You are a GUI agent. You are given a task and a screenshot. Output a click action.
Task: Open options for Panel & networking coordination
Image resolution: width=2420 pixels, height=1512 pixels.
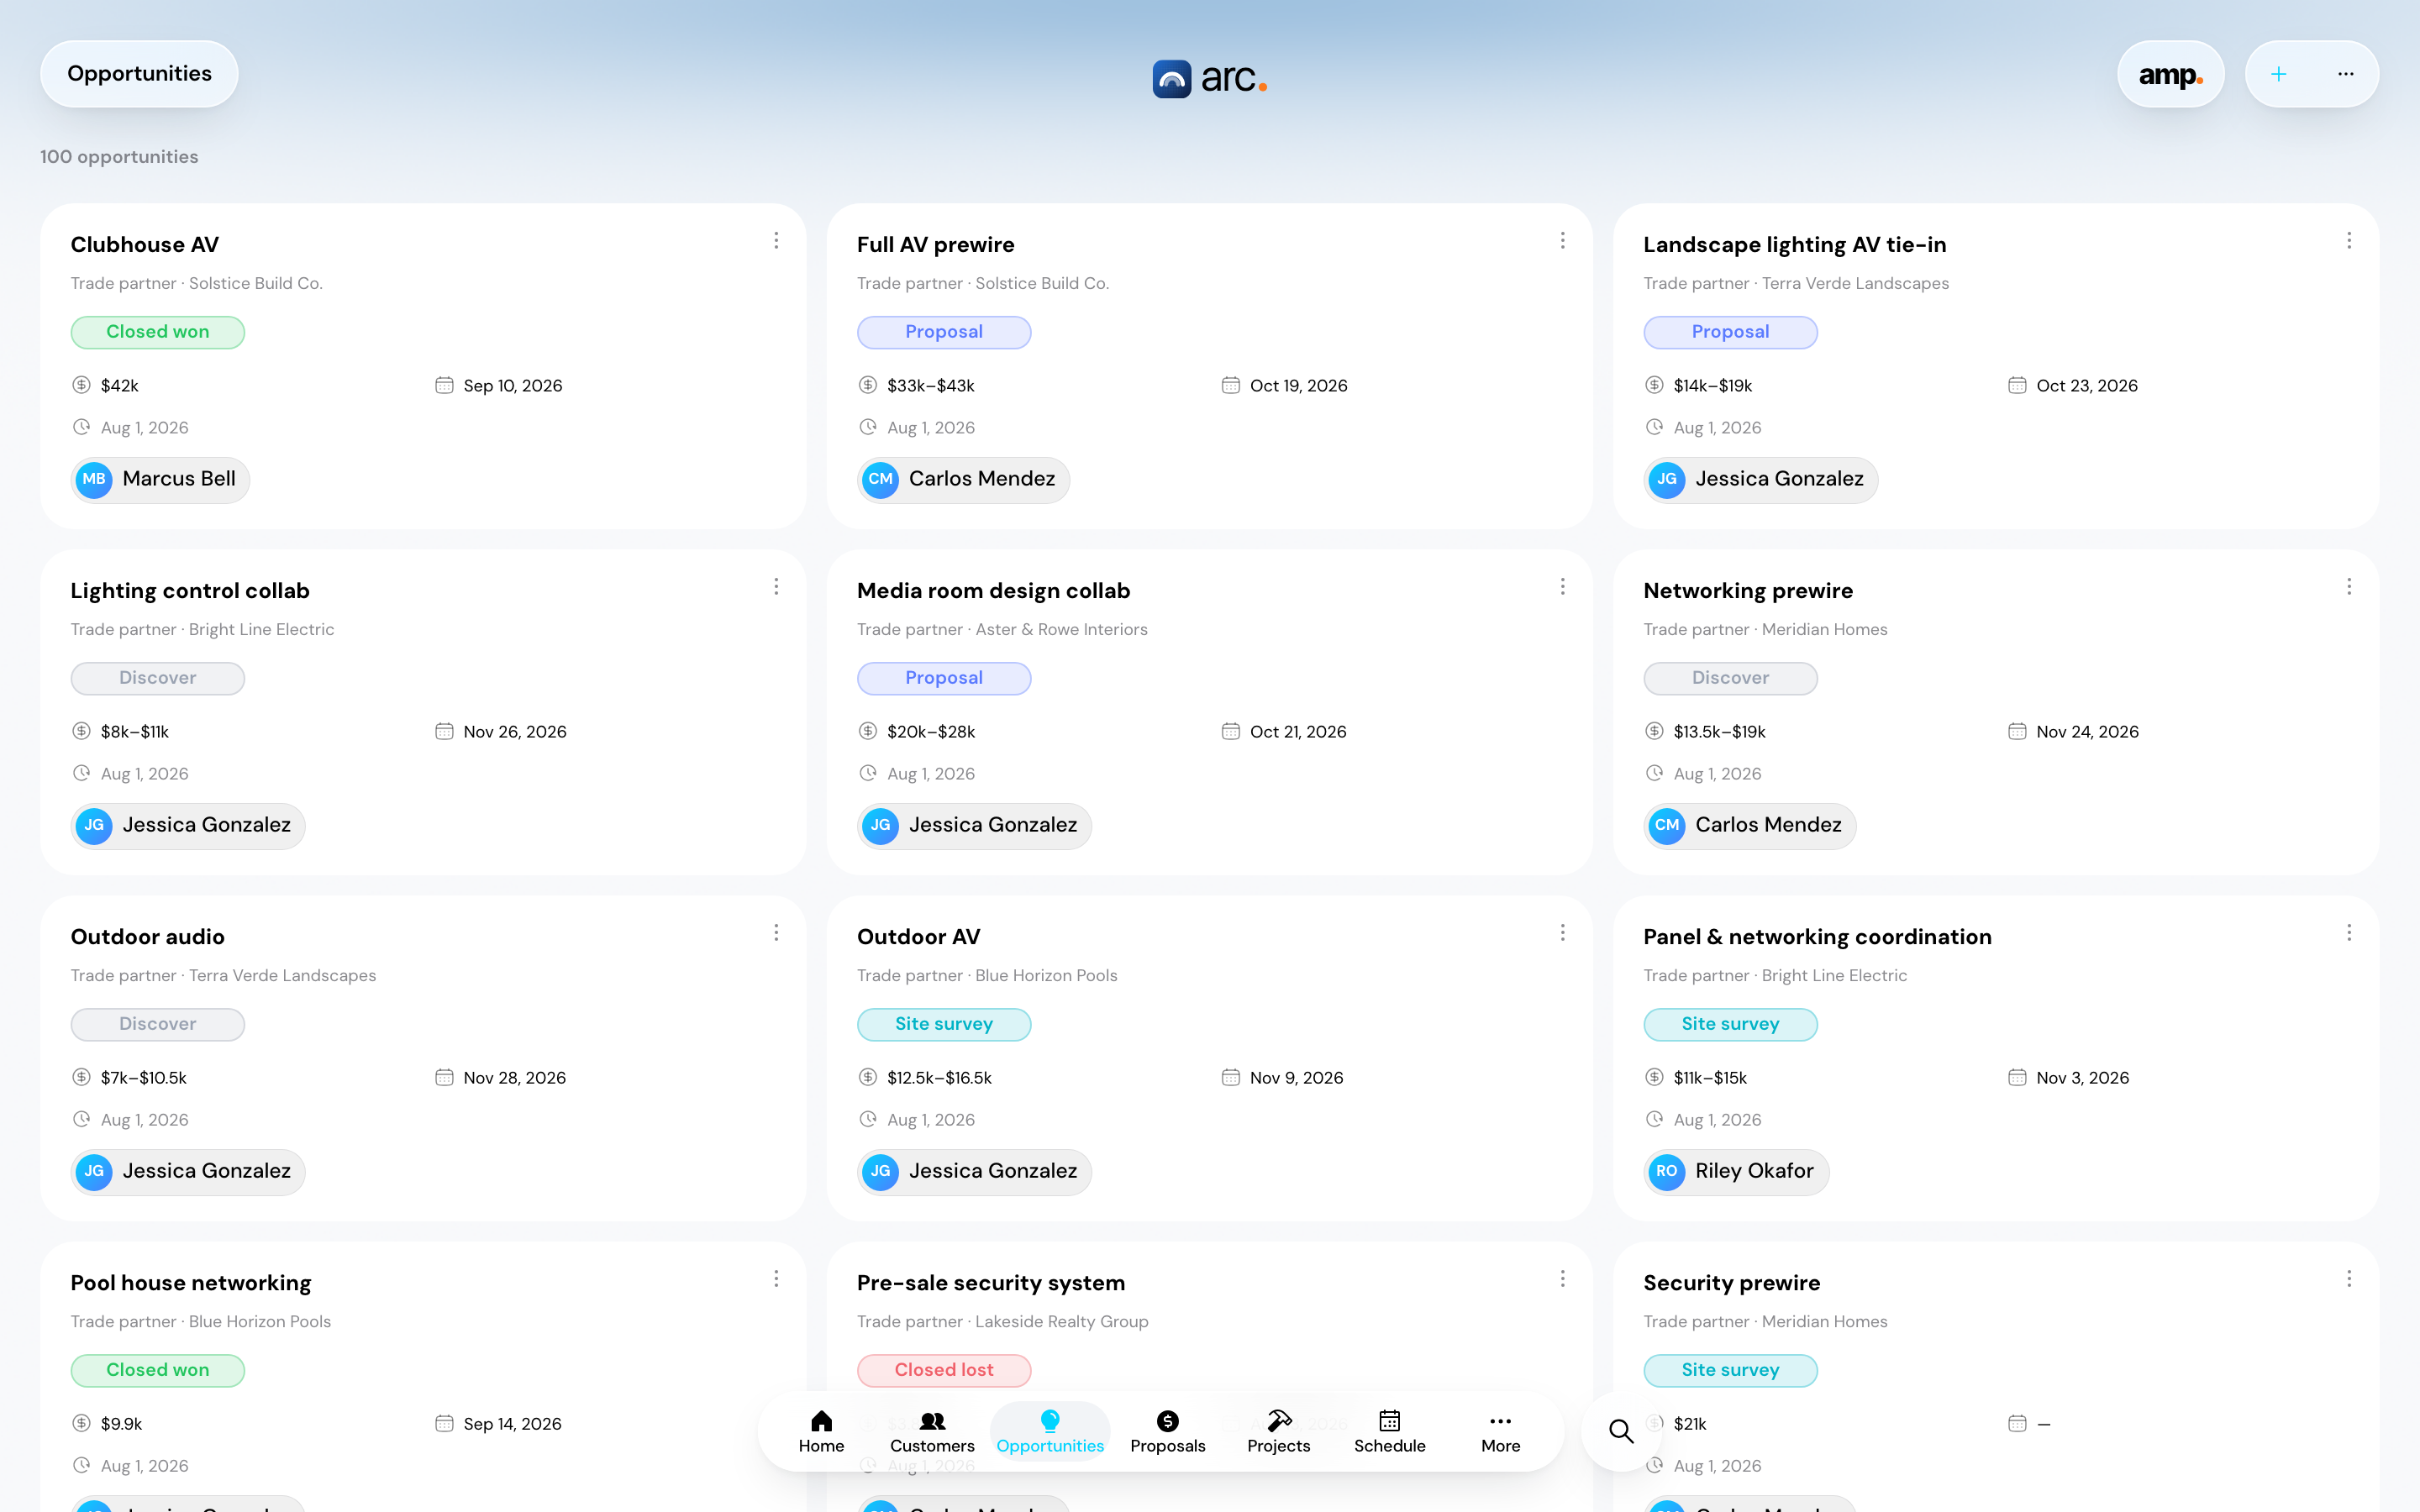tap(2349, 933)
